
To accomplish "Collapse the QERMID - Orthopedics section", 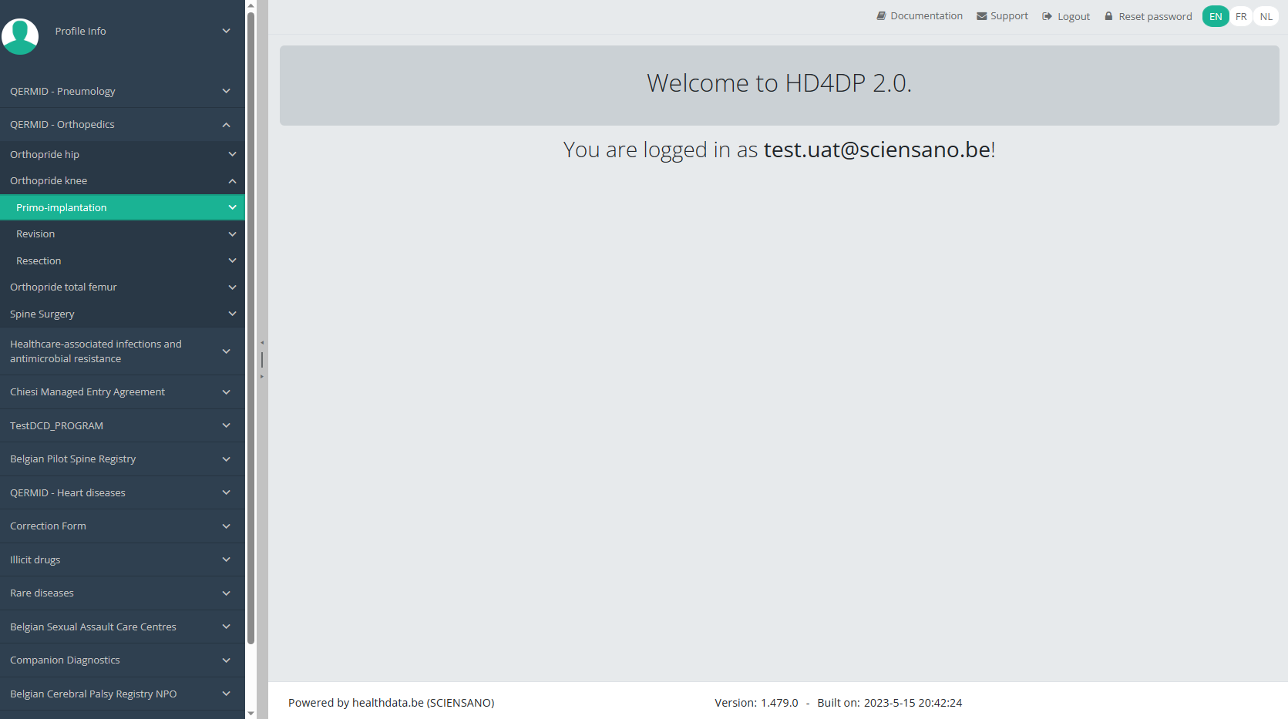I will point(226,125).
